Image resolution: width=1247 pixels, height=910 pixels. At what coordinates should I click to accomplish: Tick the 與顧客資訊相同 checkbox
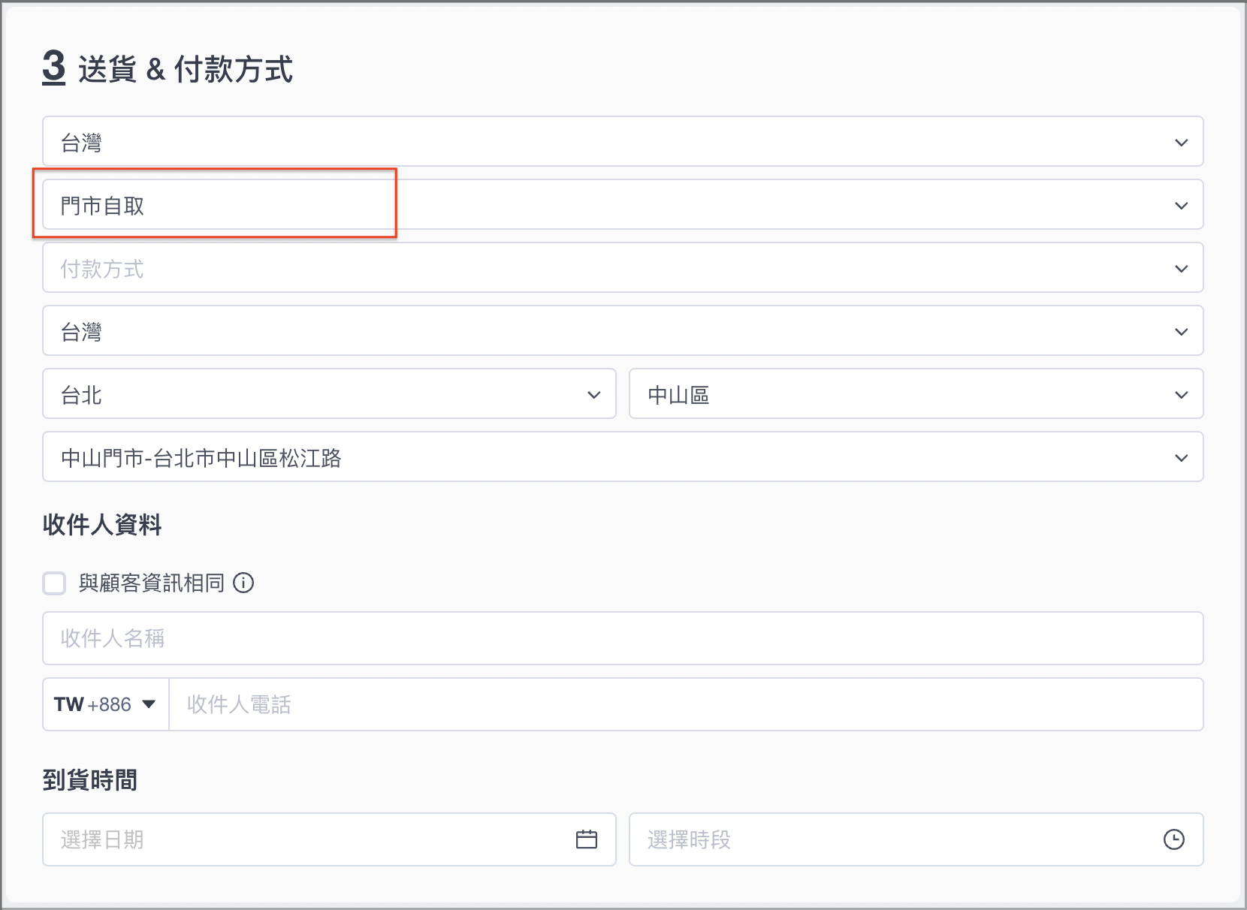pos(54,583)
